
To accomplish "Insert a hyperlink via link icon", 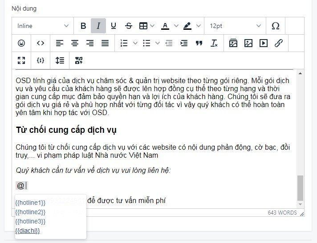I will coord(279,43).
